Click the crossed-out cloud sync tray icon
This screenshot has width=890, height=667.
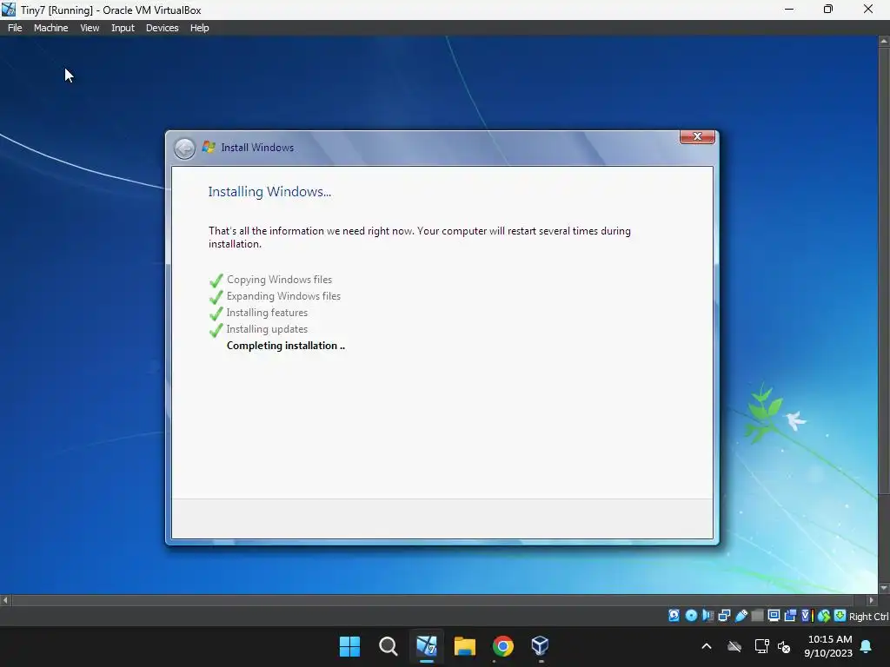pos(734,646)
